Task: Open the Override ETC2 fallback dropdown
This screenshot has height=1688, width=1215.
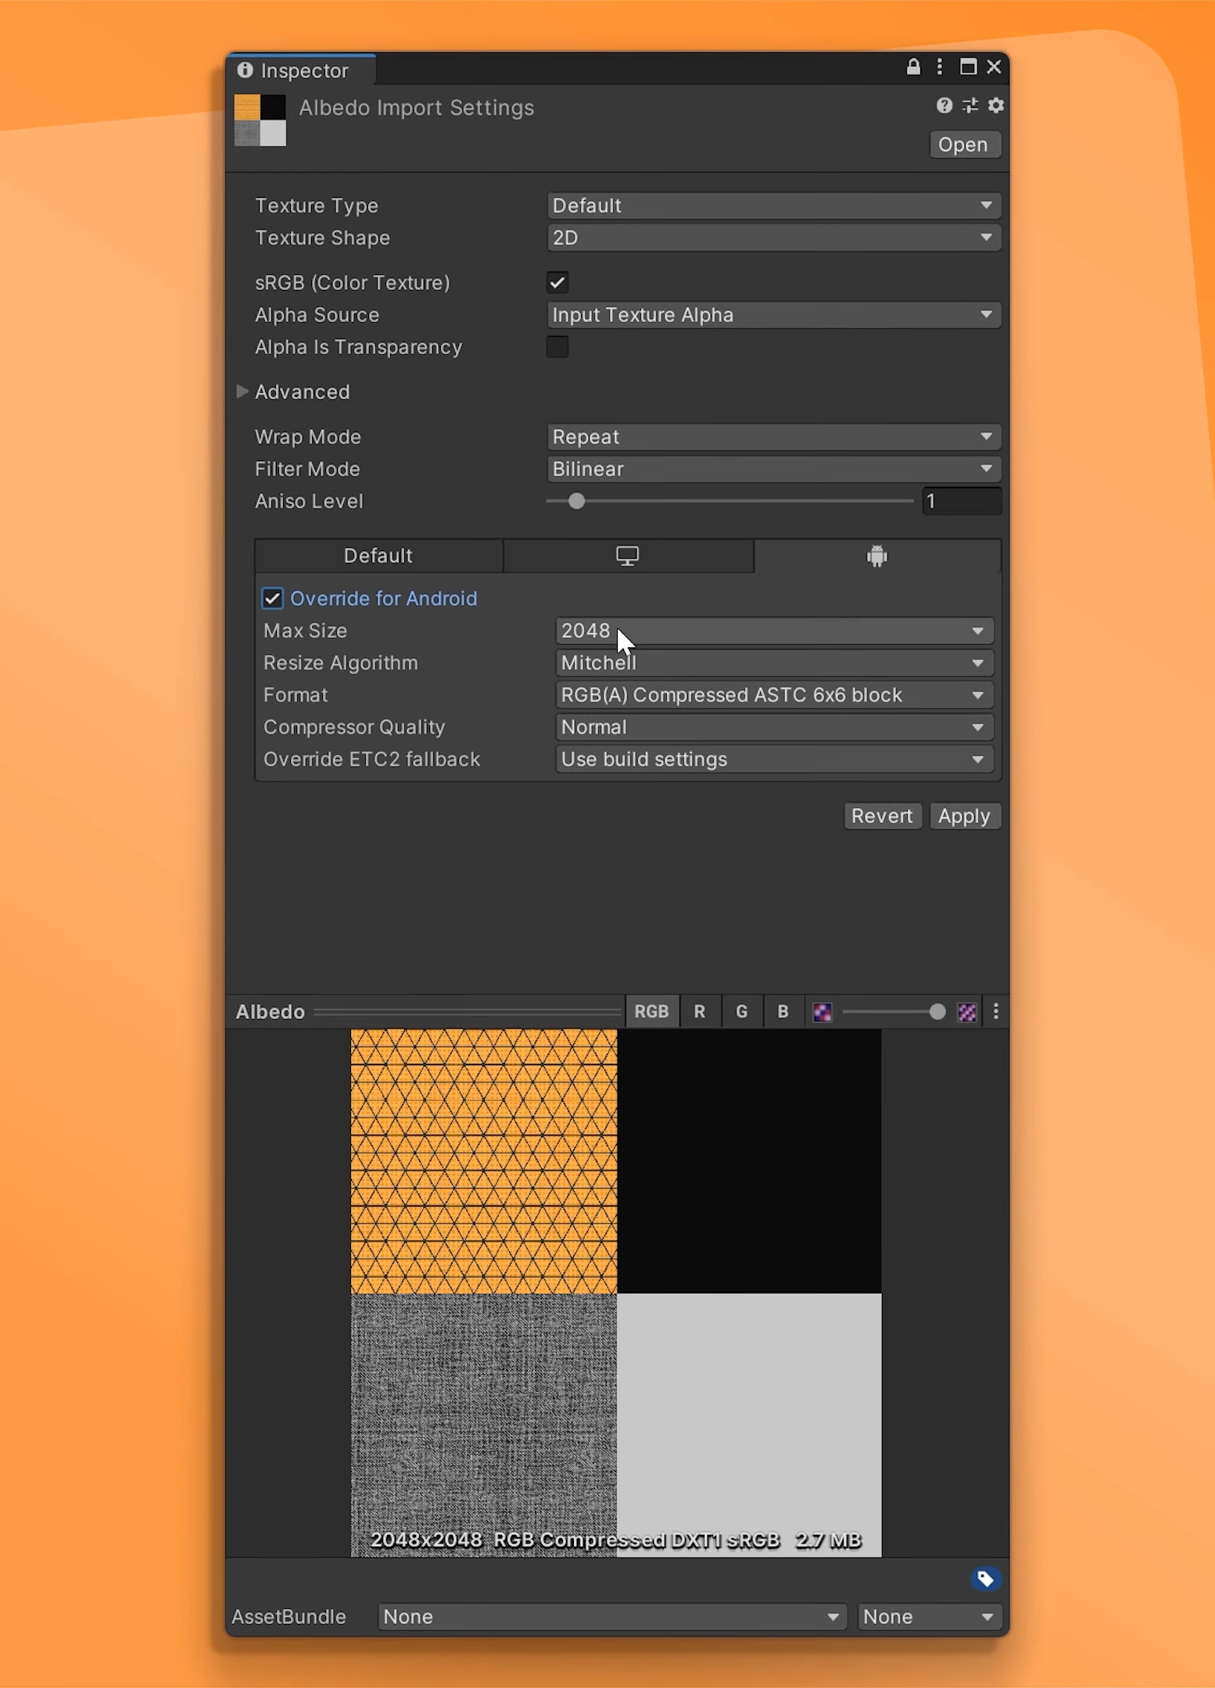Action: [x=774, y=759]
